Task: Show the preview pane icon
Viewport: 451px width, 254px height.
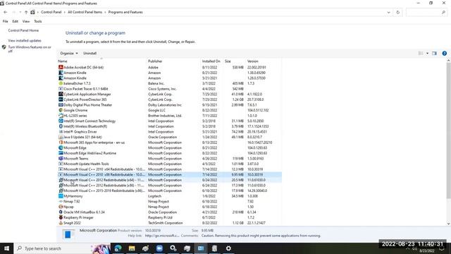Action: tap(434, 54)
